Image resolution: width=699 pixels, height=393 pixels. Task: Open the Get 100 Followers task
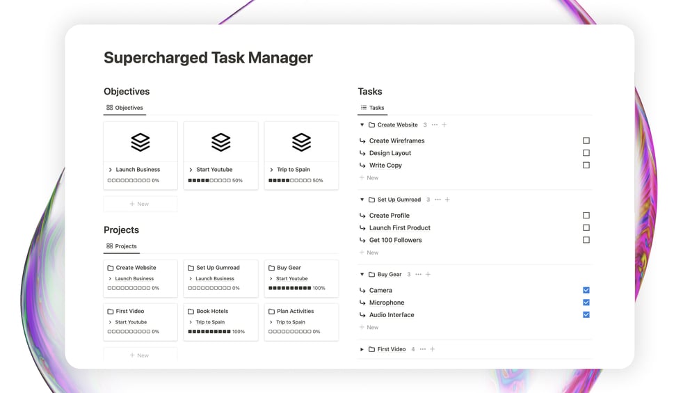(396, 240)
